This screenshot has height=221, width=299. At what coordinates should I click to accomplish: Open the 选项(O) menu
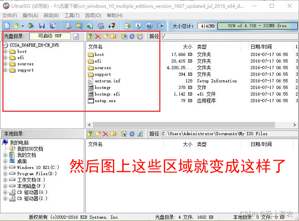pyautogui.click(x=93, y=16)
